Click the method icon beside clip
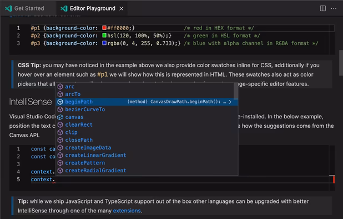Screen dimensions: 343x219 tap(60, 132)
